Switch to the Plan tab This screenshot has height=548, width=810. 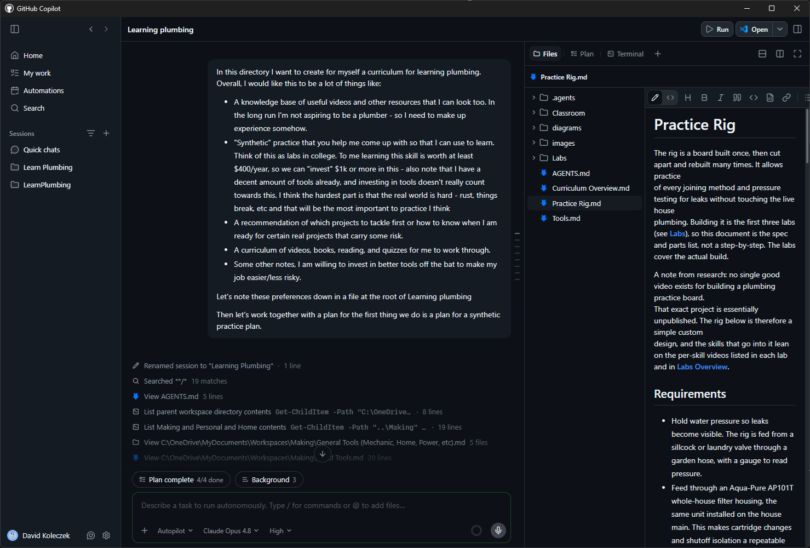tap(582, 54)
